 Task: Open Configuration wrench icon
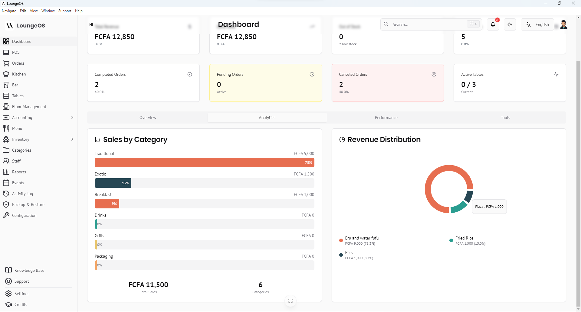6,215
